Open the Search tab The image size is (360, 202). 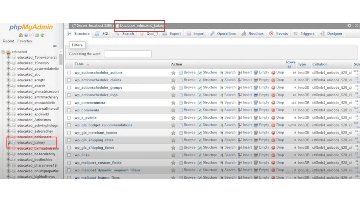click(x=125, y=34)
